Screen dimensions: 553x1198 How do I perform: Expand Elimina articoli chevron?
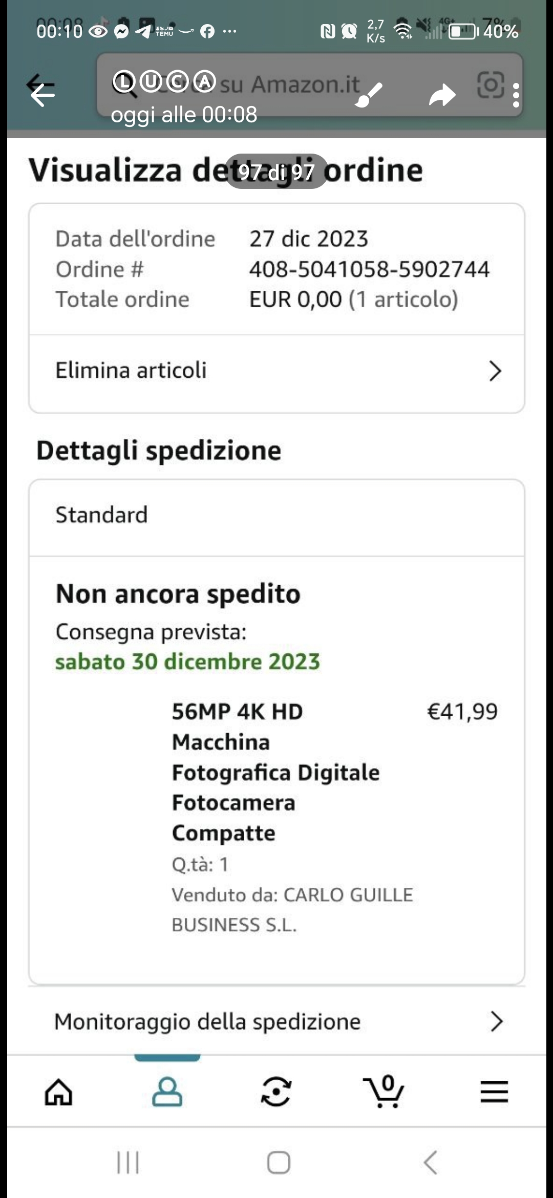(x=495, y=371)
